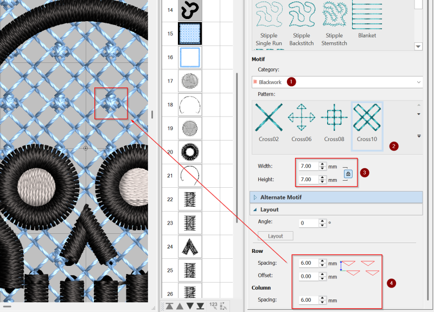Move object down one in sequence

click(190, 306)
